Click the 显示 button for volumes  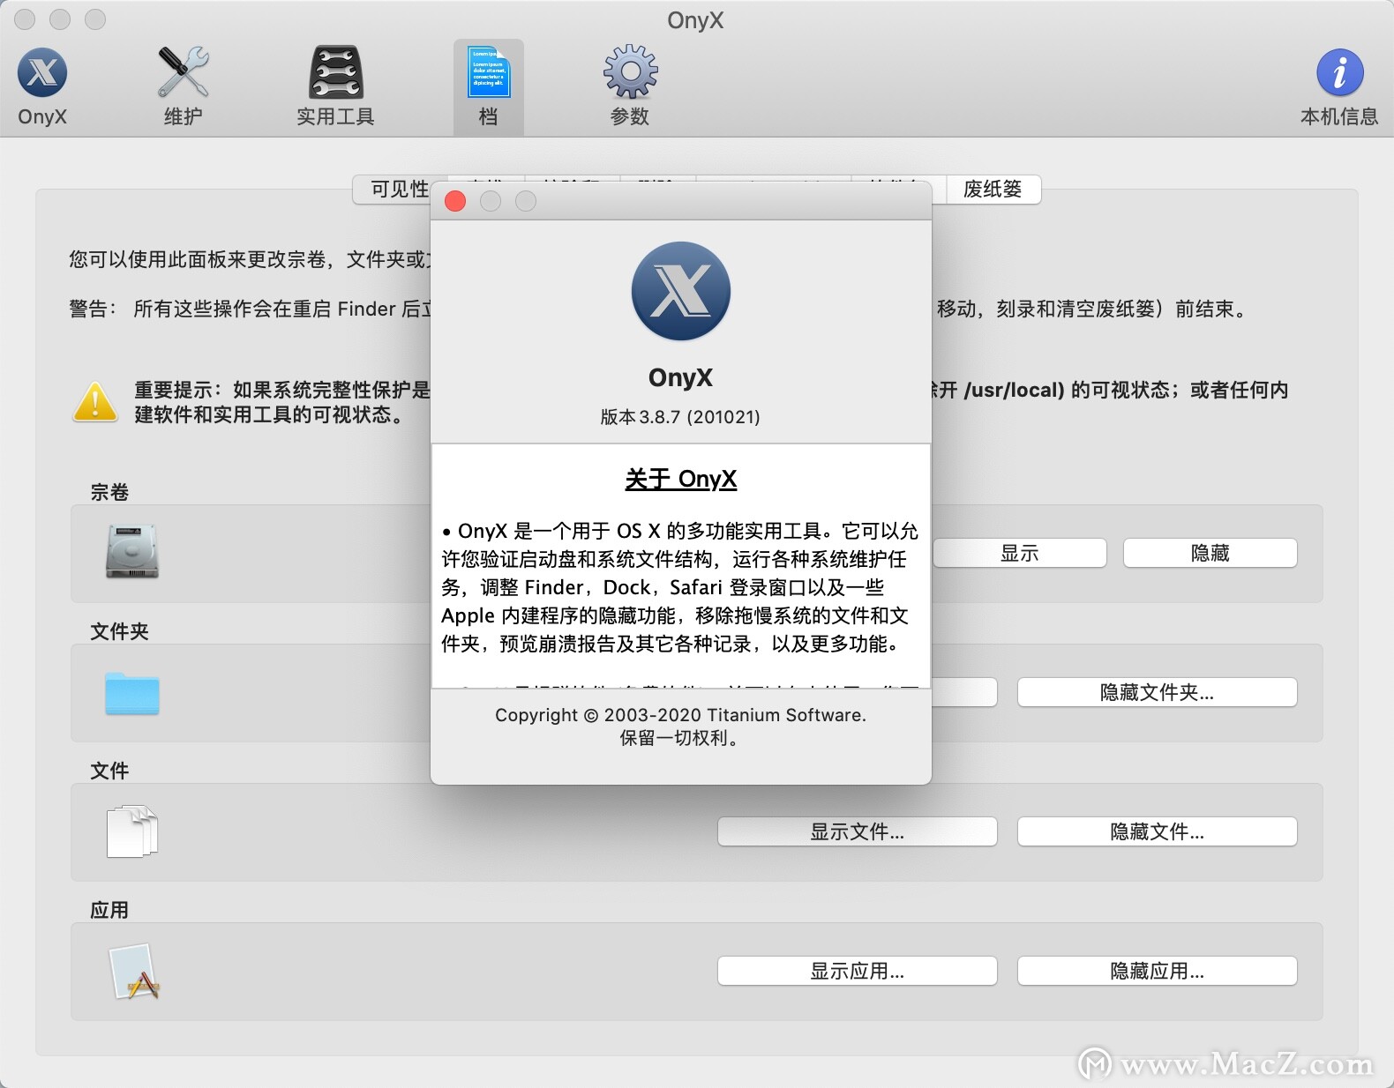coord(1019,553)
